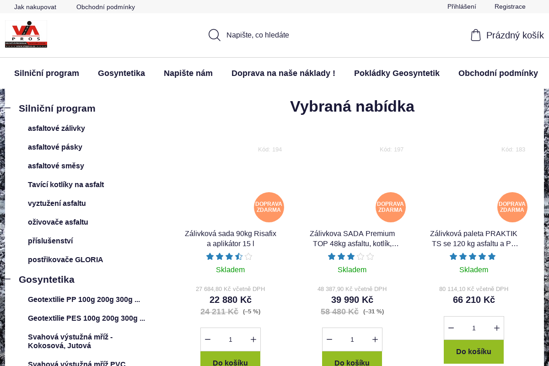
Task: Open Přihlášení login link
Action: click(462, 6)
